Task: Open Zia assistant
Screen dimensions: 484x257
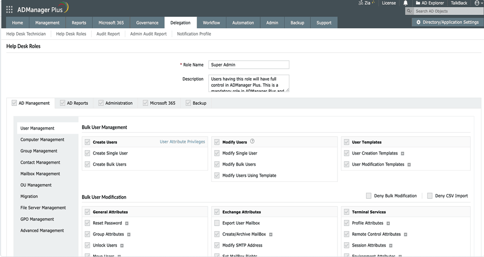Action: point(366,3)
